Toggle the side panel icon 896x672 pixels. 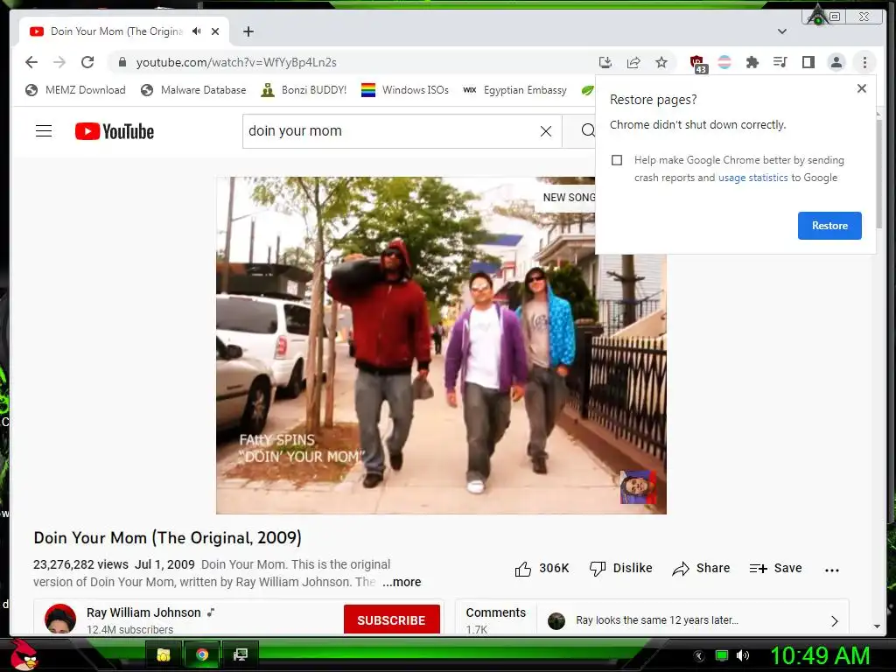[808, 62]
